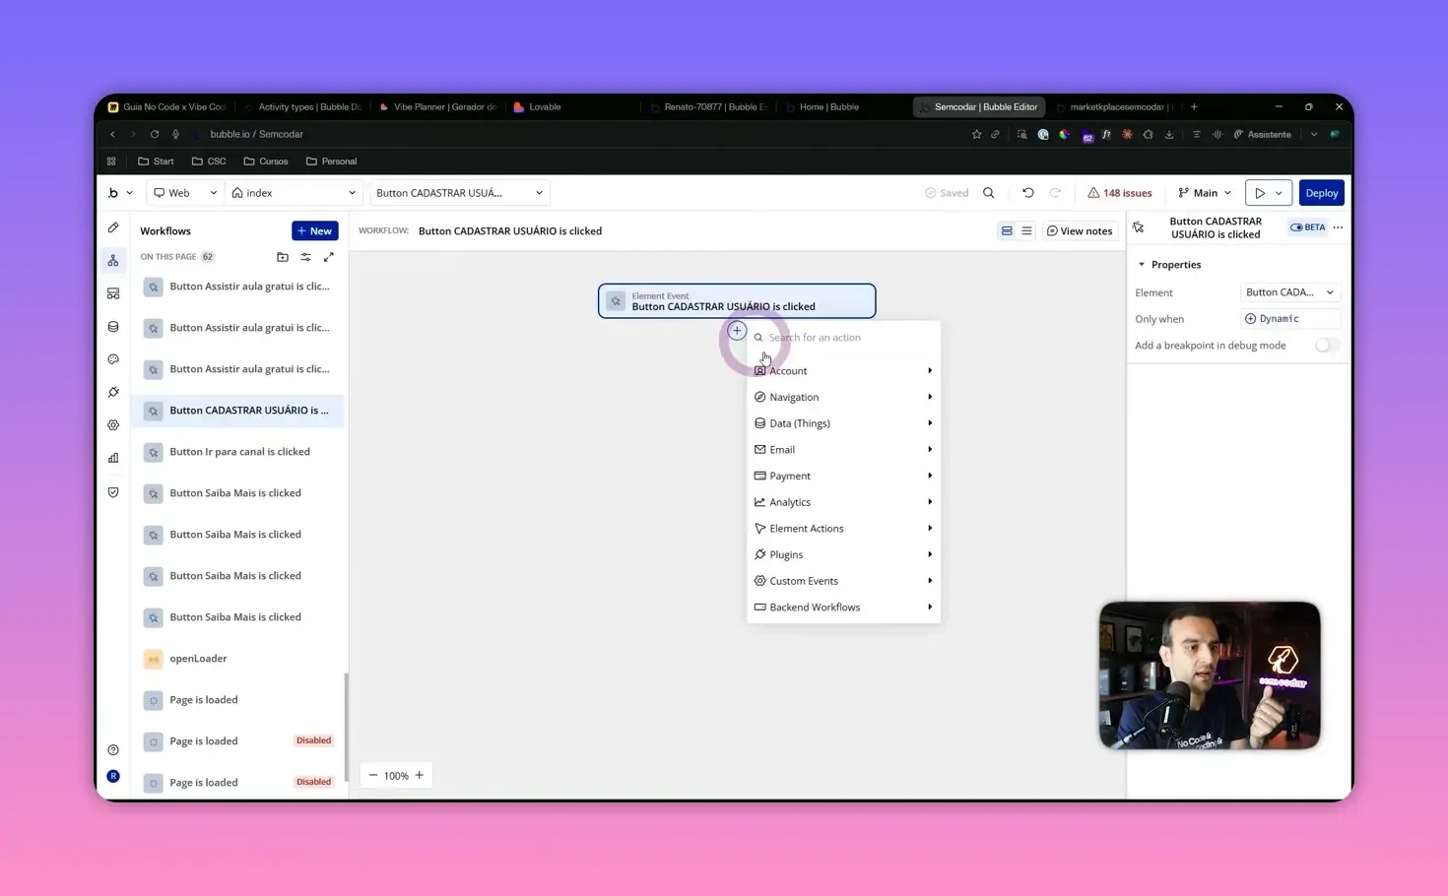
Task: Open the Element dropdown in Properties
Action: click(1288, 292)
